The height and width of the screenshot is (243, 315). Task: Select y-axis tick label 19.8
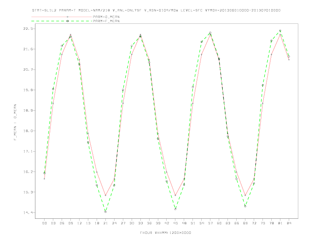click(x=28, y=90)
